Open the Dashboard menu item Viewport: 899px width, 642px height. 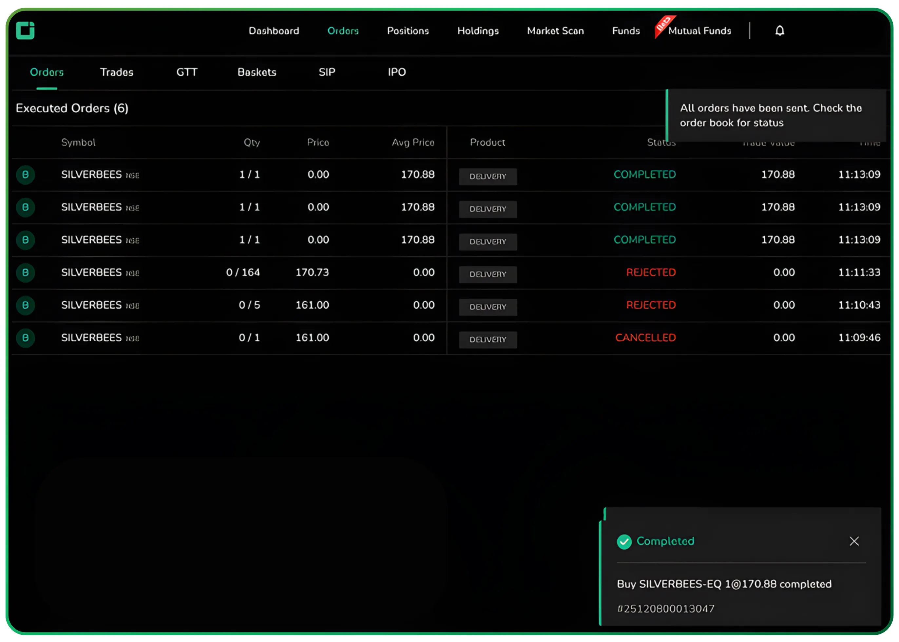click(x=274, y=31)
